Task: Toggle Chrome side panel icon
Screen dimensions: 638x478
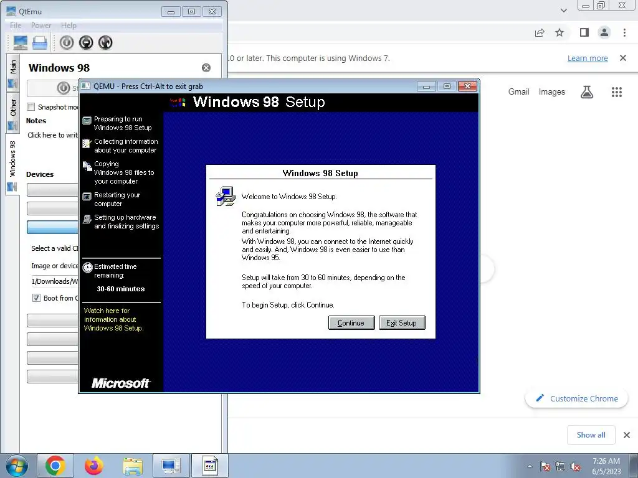Action: tap(584, 32)
